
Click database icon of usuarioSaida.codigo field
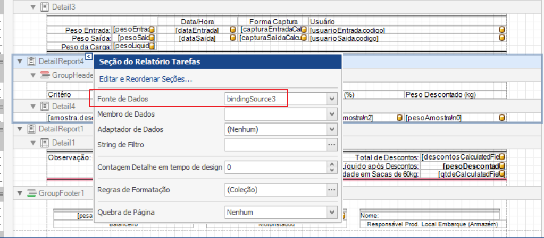tap(501, 38)
